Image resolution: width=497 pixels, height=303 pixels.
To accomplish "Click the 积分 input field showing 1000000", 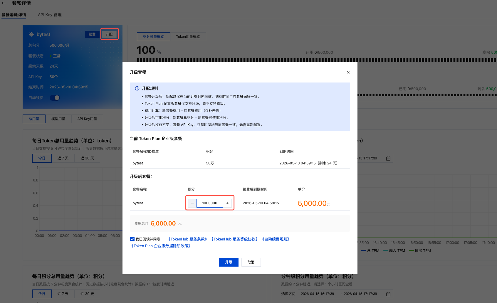I will pos(210,203).
